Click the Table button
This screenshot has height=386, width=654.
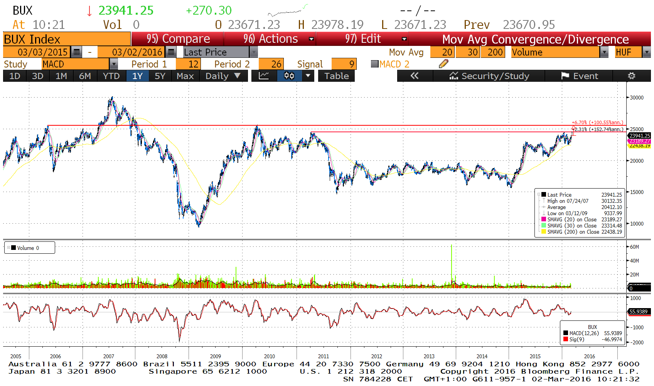click(336, 76)
